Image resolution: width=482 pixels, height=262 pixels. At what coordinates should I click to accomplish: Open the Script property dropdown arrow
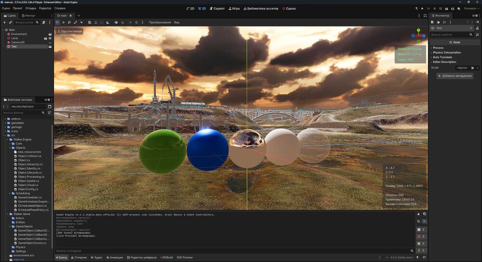[x=477, y=68]
